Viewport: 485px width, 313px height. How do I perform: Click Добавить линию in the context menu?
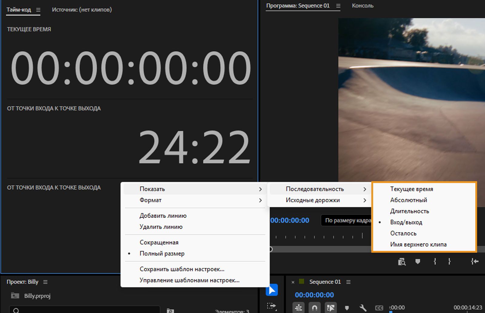click(195, 216)
